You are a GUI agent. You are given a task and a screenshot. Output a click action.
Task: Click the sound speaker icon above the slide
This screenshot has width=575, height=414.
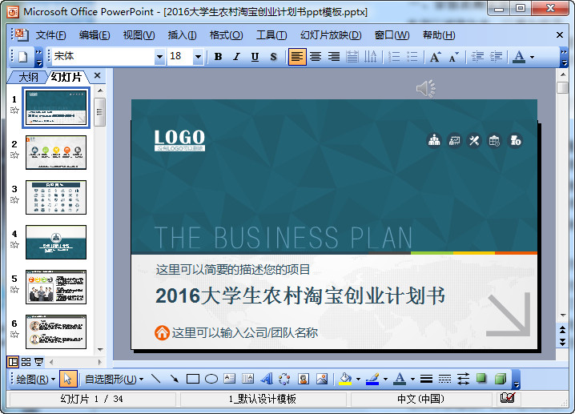[x=426, y=88]
